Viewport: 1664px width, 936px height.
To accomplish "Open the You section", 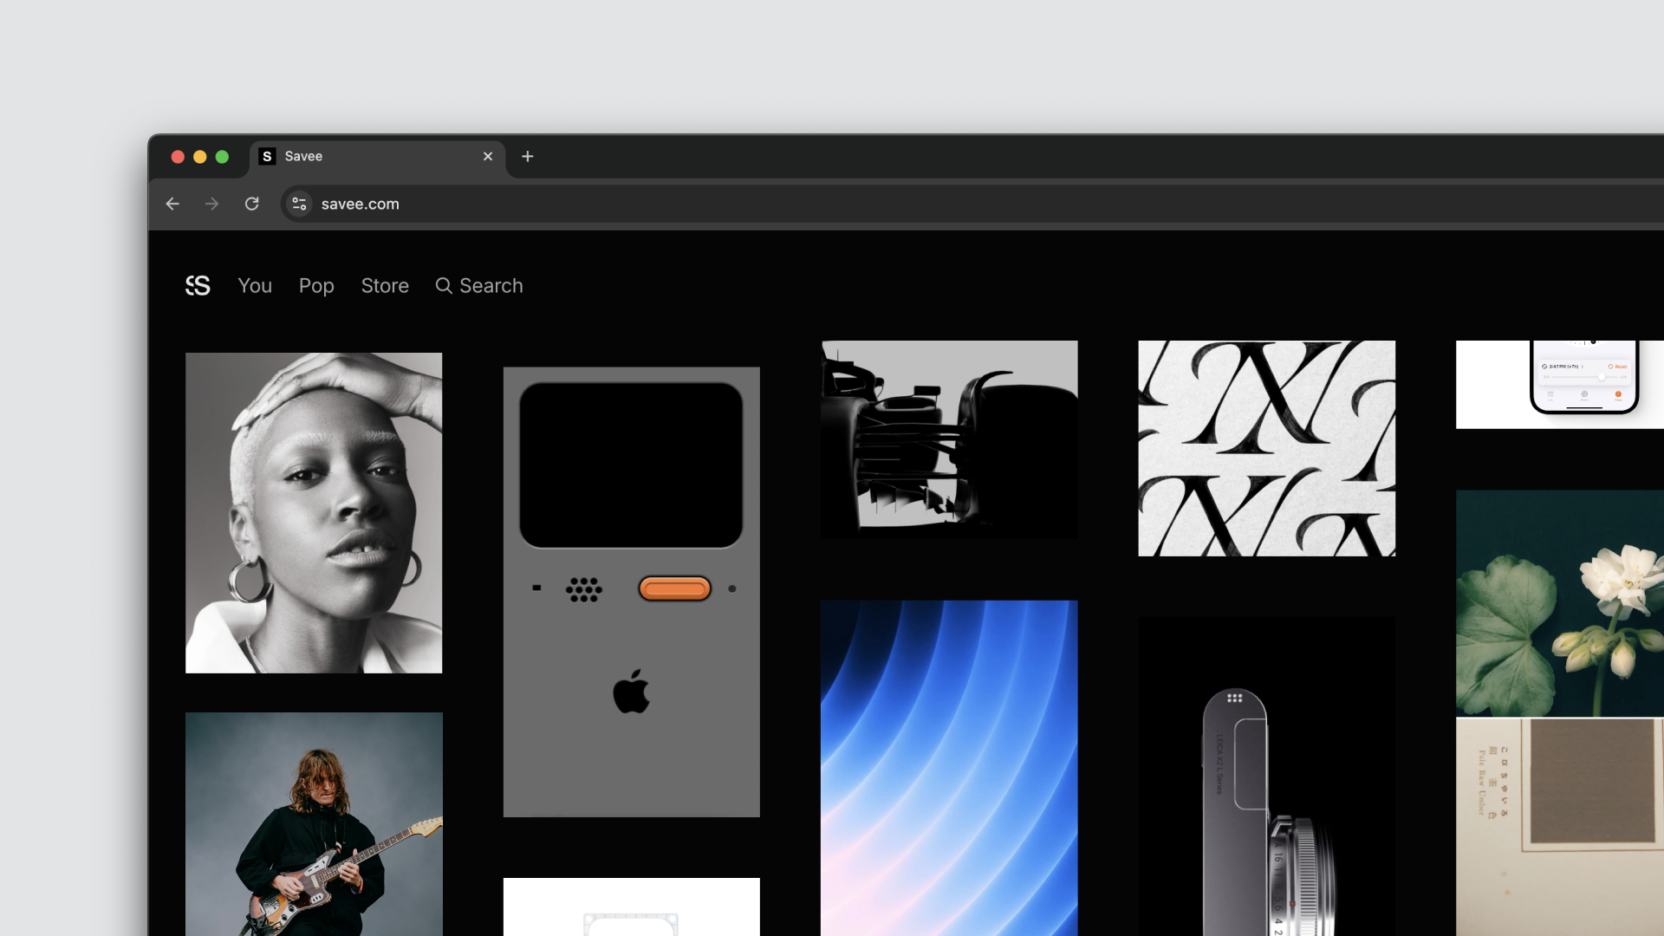I will click(x=255, y=286).
